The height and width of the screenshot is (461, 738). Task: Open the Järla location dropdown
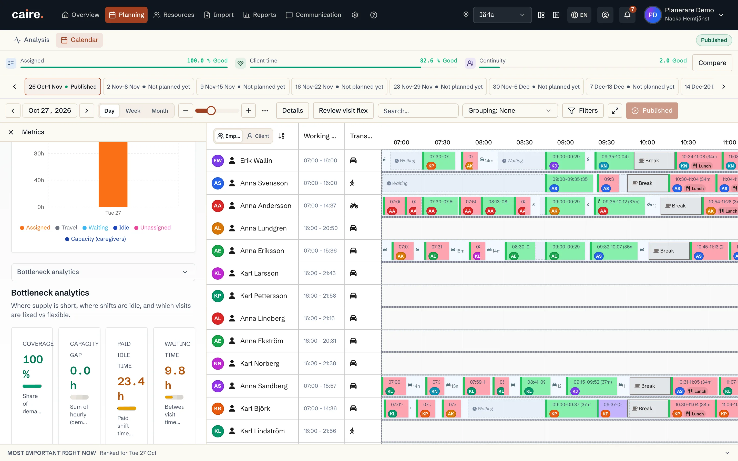click(502, 15)
